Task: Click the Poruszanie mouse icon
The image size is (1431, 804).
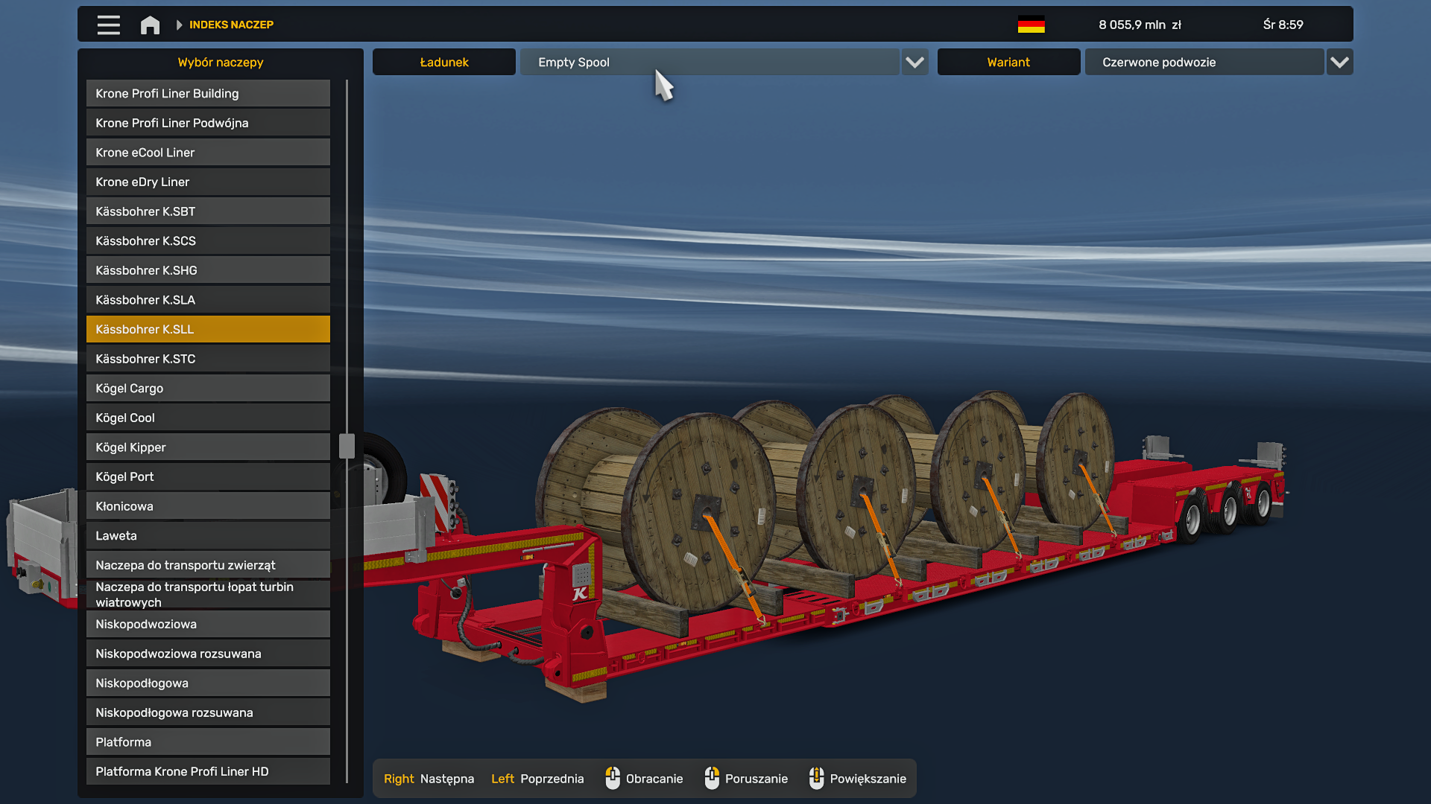Action: (712, 778)
